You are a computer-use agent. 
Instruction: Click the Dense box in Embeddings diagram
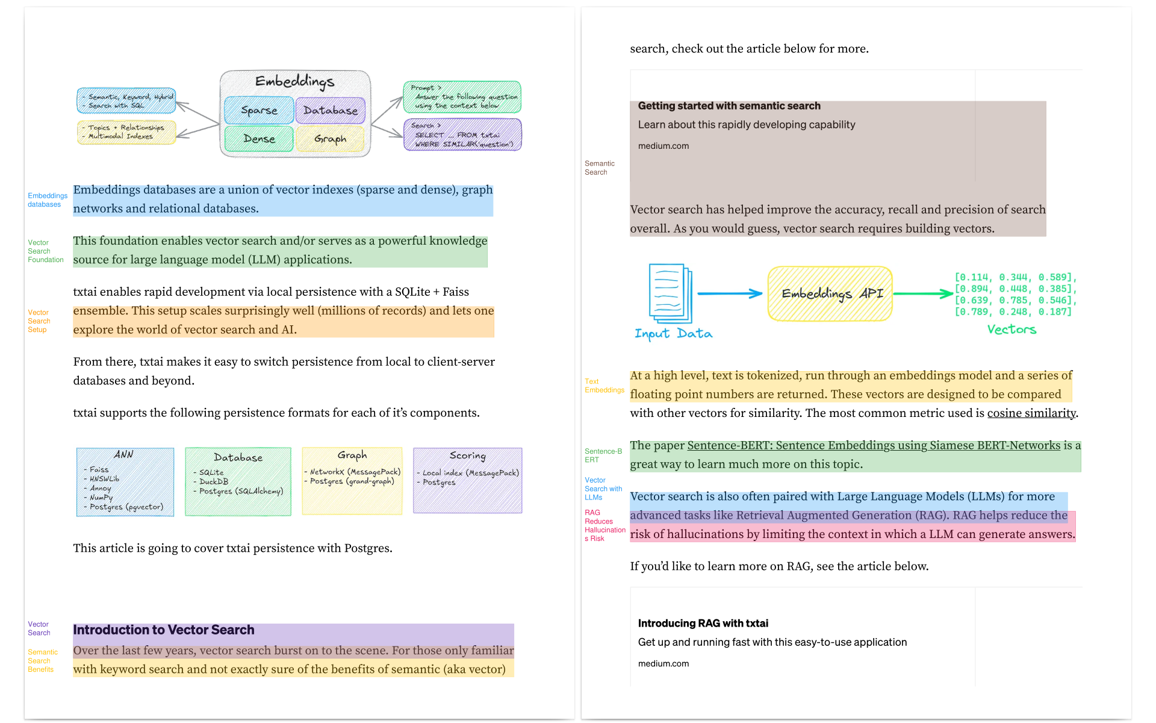[x=259, y=139]
